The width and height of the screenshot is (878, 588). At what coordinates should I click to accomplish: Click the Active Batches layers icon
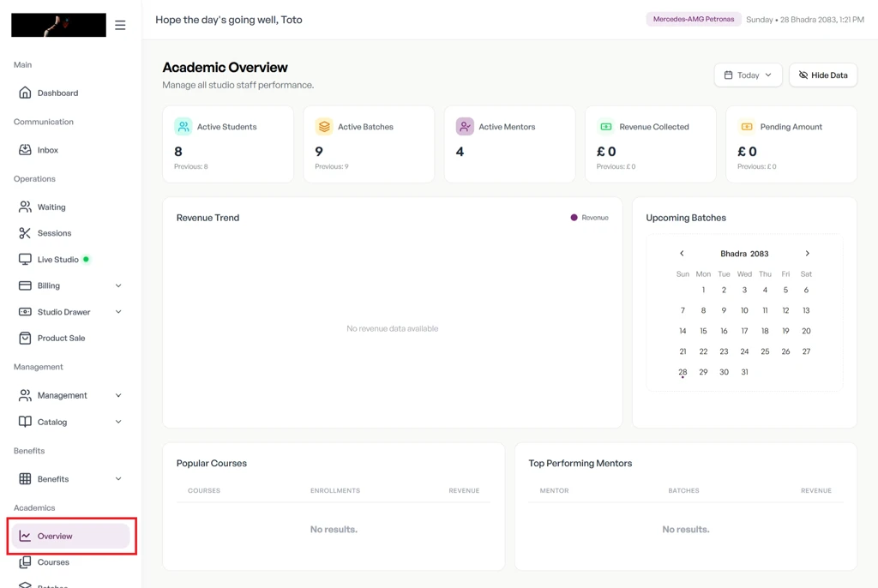tap(324, 127)
